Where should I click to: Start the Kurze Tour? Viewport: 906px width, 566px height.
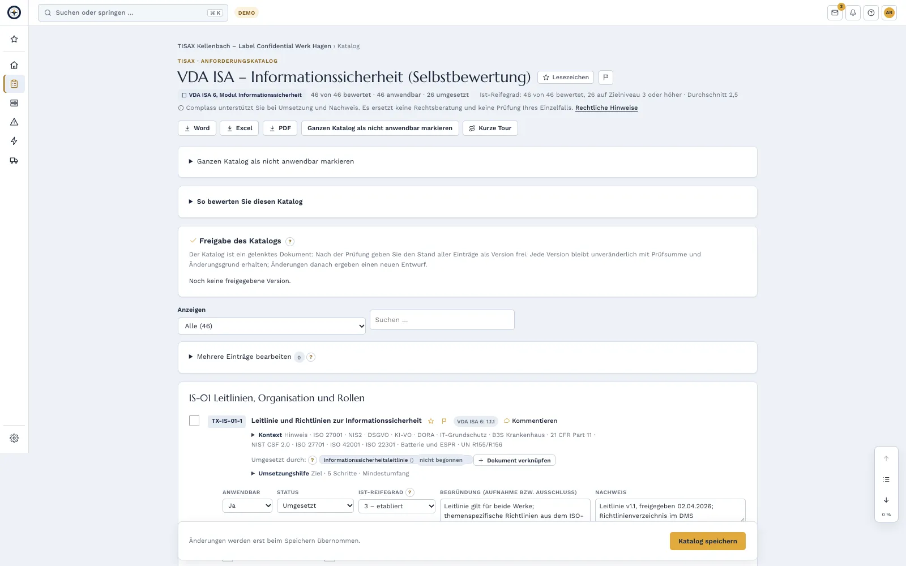[x=490, y=128]
